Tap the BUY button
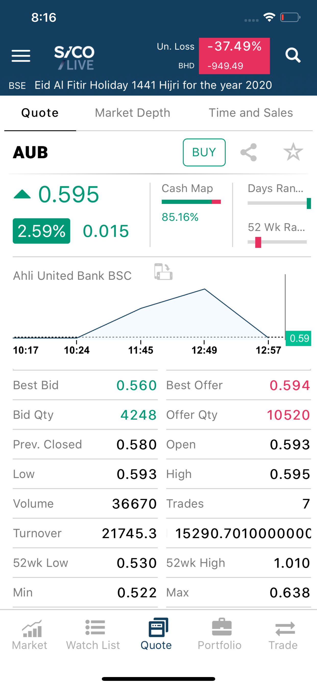The width and height of the screenshot is (317, 687). pyautogui.click(x=204, y=152)
